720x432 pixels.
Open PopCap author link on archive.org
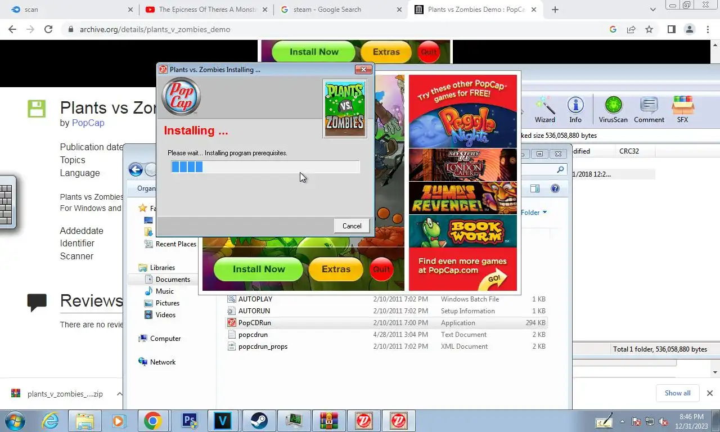pyautogui.click(x=88, y=123)
